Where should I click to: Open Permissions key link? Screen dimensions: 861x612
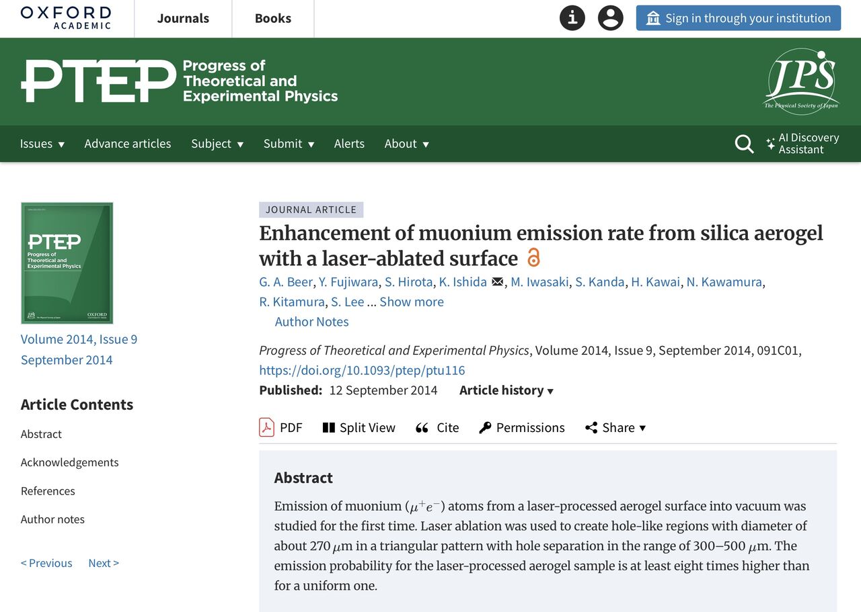coord(522,427)
